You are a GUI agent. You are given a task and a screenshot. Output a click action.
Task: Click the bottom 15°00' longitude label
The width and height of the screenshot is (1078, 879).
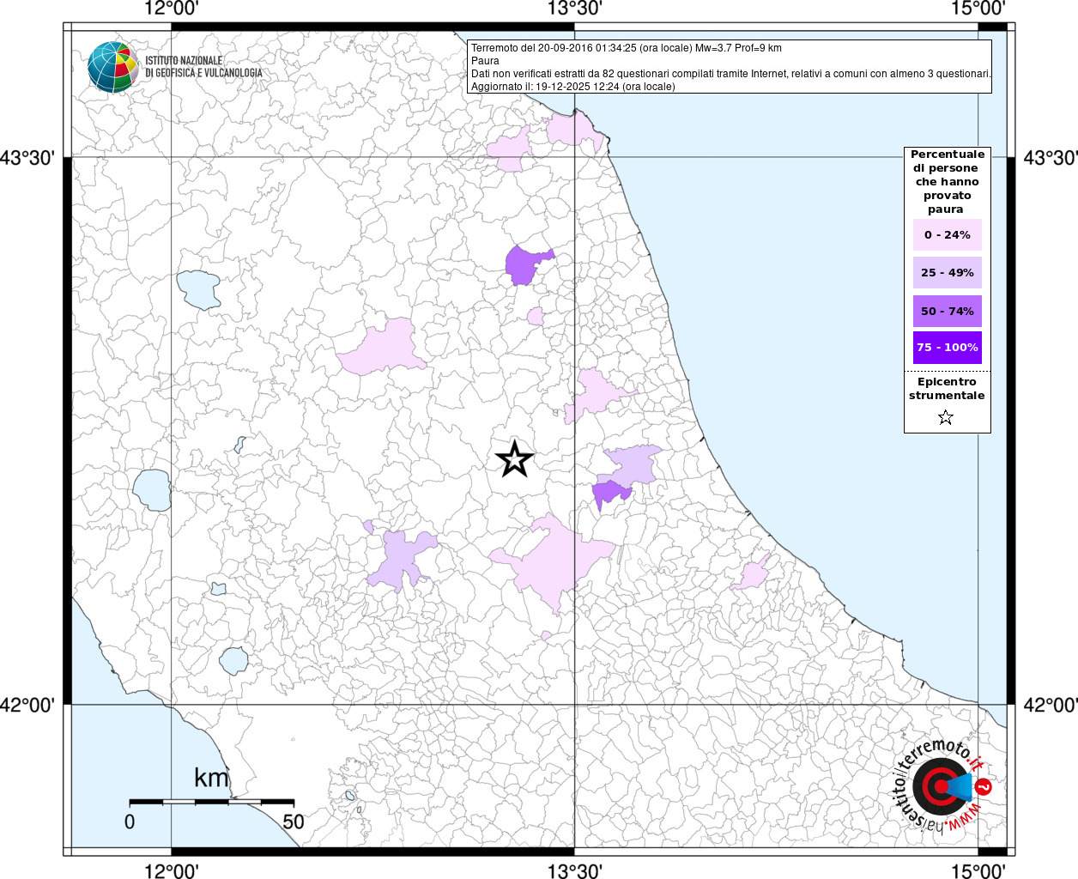tap(978, 871)
